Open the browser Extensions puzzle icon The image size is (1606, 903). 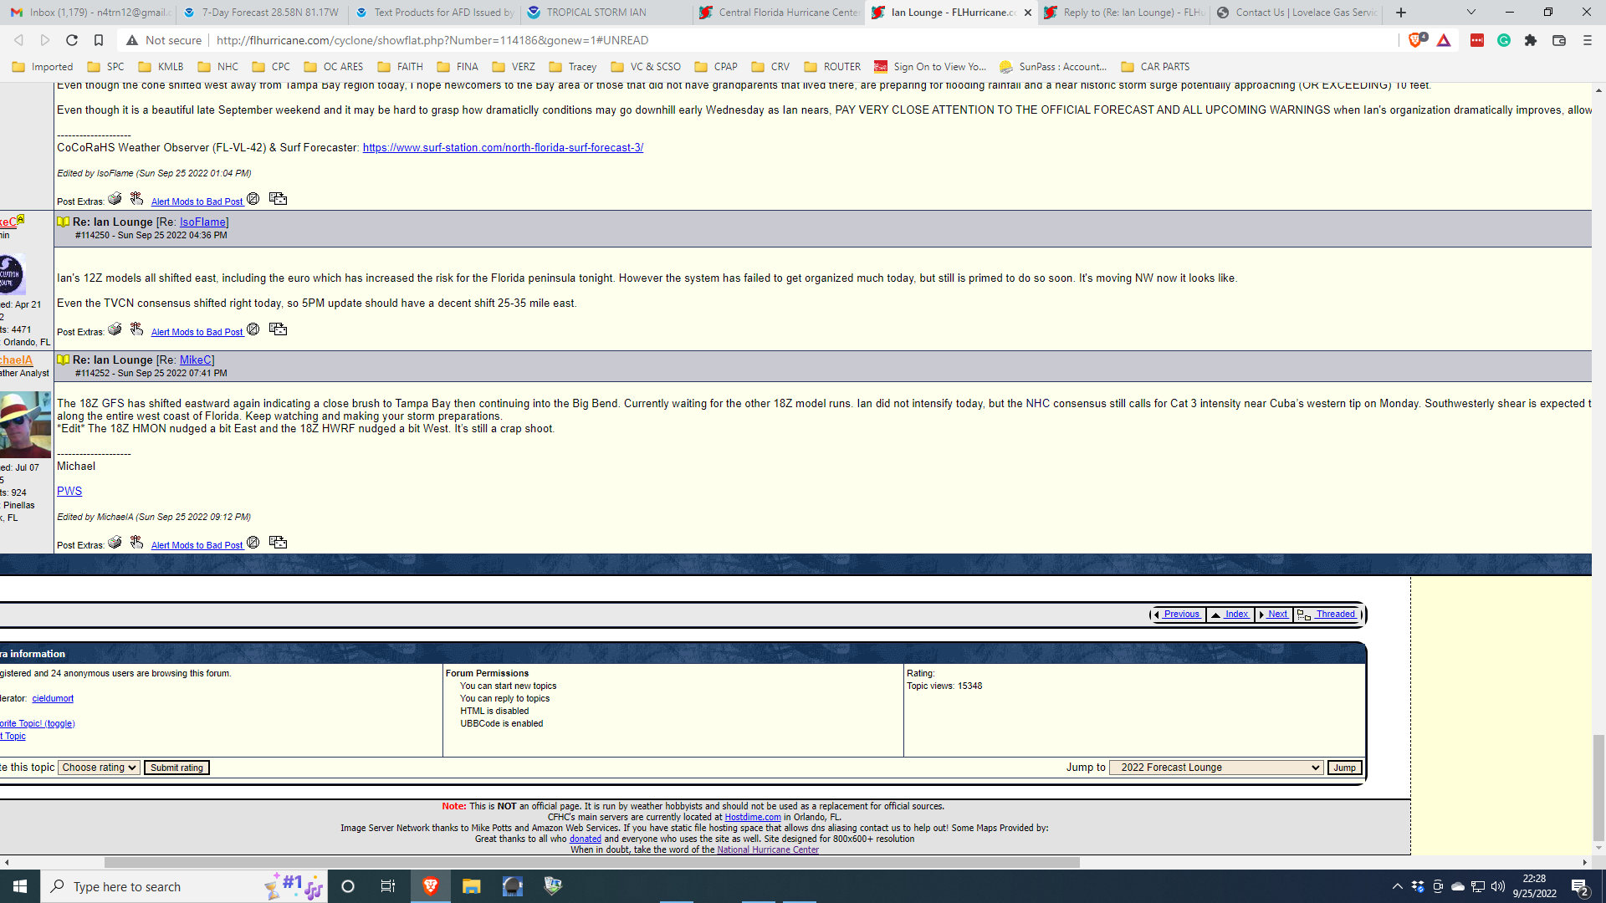1531,40
